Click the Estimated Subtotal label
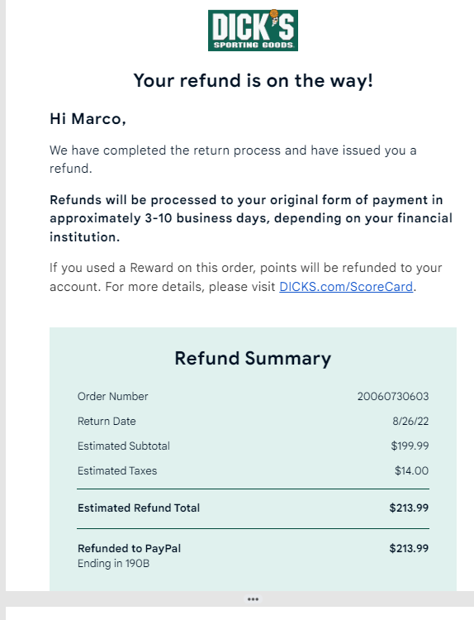This screenshot has height=620, width=474. coord(124,446)
